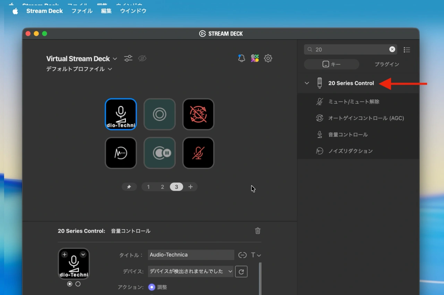The height and width of the screenshot is (295, 444).
Task: Click the 音量コントロール microphone icon
Action: click(319, 134)
